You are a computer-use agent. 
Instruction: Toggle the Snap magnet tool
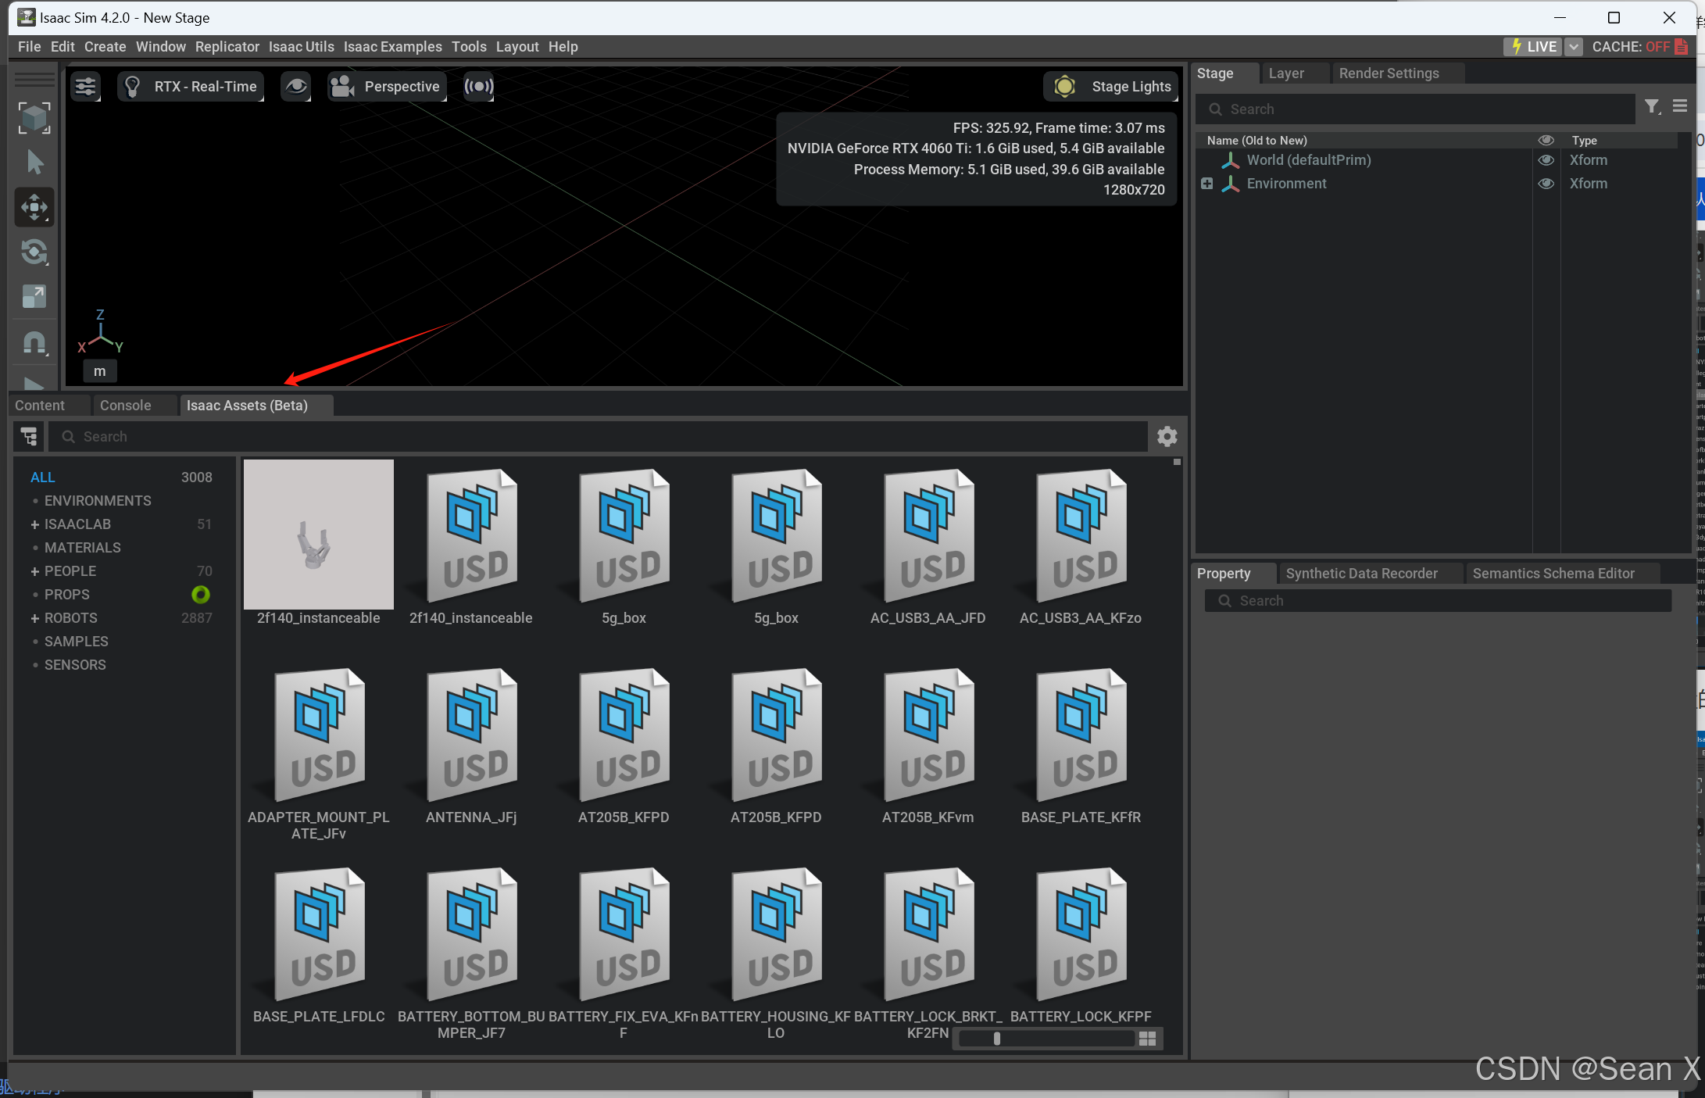pyautogui.click(x=34, y=342)
